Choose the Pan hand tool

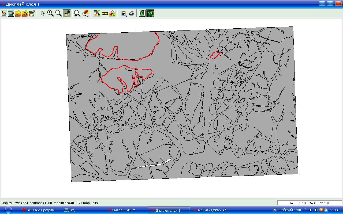[66, 13]
